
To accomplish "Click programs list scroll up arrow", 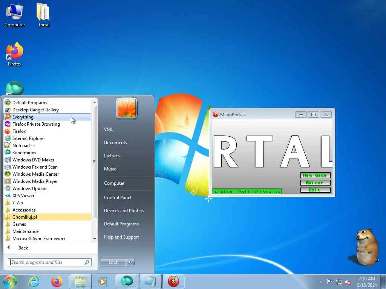I will coord(95,102).
